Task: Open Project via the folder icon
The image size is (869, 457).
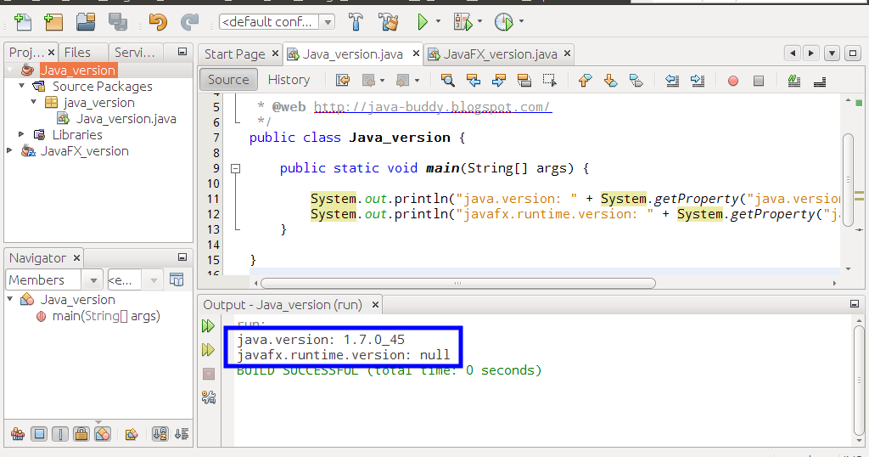Action: 86,22
